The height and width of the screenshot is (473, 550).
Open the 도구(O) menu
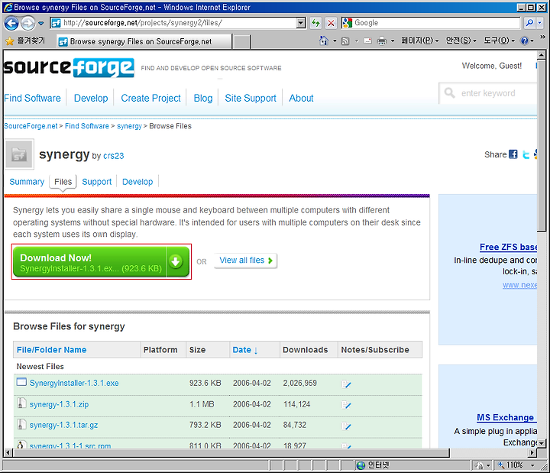(x=499, y=40)
